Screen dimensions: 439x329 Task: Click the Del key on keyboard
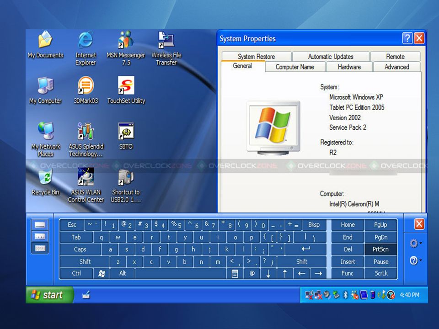pyautogui.click(x=348, y=249)
